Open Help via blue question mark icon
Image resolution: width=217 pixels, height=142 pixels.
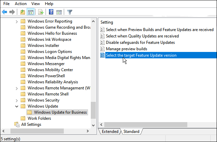coord(51,12)
